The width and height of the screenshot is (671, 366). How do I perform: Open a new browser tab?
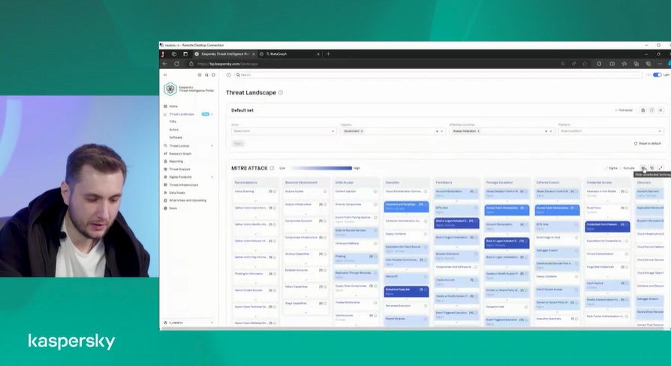[x=328, y=54]
